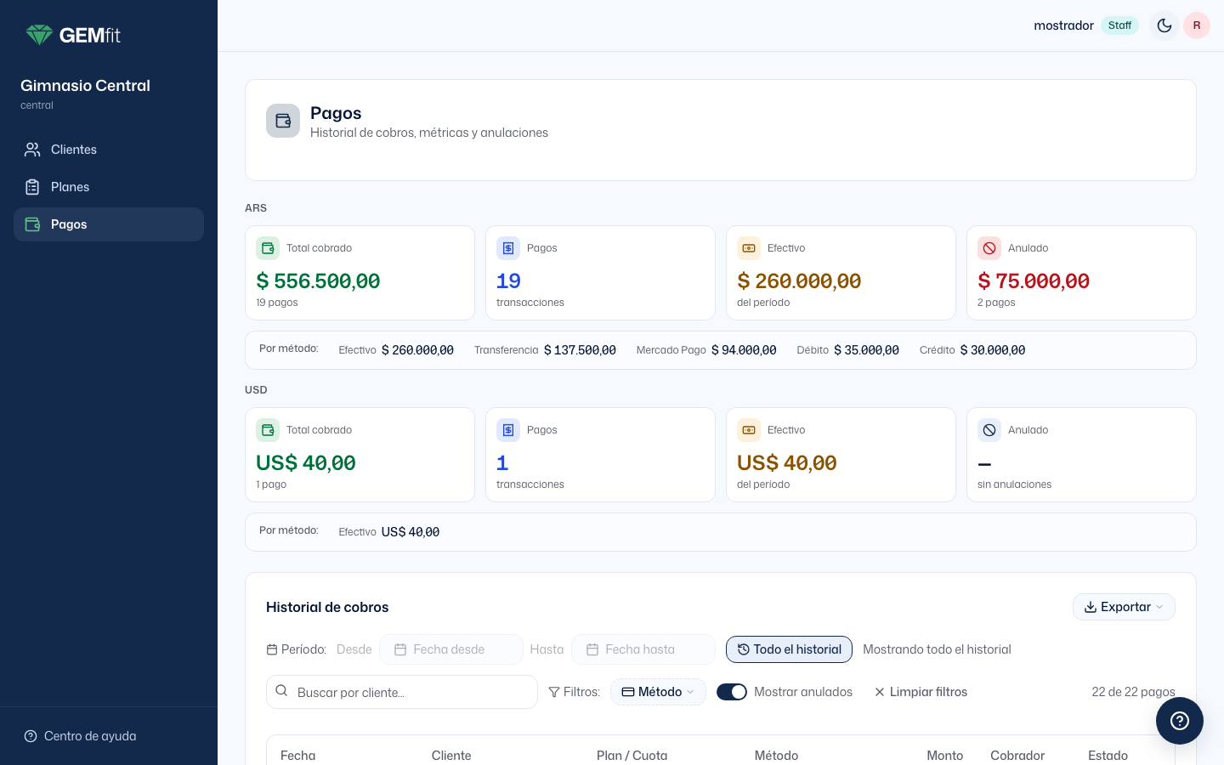The height and width of the screenshot is (765, 1224).
Task: Click the Monto column header
Action: click(x=944, y=756)
